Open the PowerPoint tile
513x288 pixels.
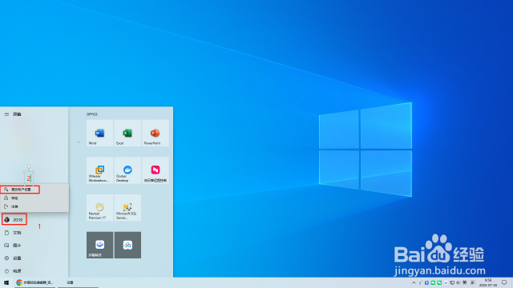(156, 133)
